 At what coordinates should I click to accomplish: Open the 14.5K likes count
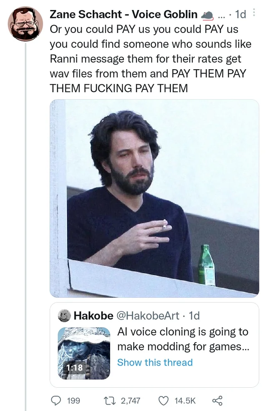pos(185,401)
